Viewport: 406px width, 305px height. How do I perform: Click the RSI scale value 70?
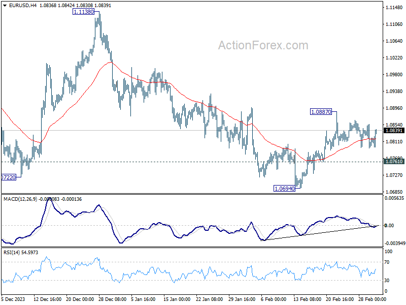[x=387, y=262]
